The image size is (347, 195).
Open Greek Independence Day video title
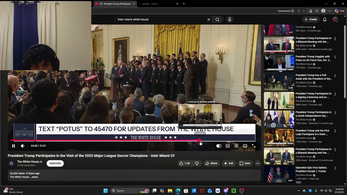(x=313, y=114)
